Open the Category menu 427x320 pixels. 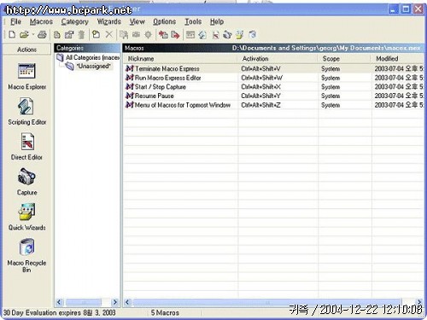point(75,21)
